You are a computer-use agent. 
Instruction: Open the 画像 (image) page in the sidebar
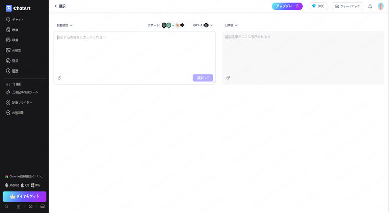12,30
